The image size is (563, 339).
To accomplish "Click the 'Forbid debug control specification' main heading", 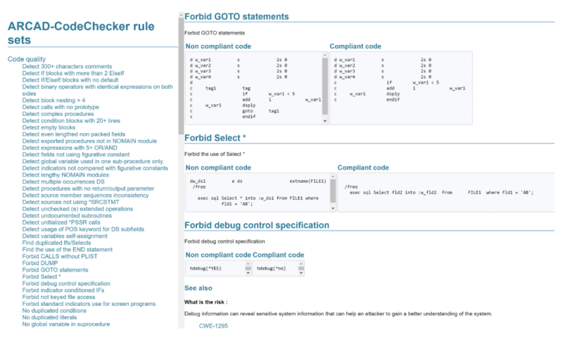I will click(257, 225).
